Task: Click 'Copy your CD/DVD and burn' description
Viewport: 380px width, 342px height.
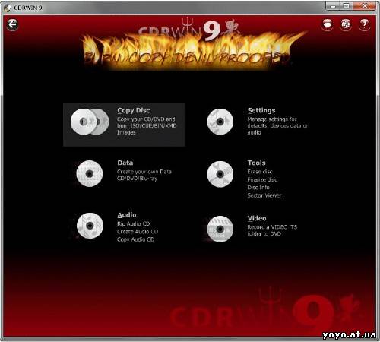Action: [x=147, y=125]
